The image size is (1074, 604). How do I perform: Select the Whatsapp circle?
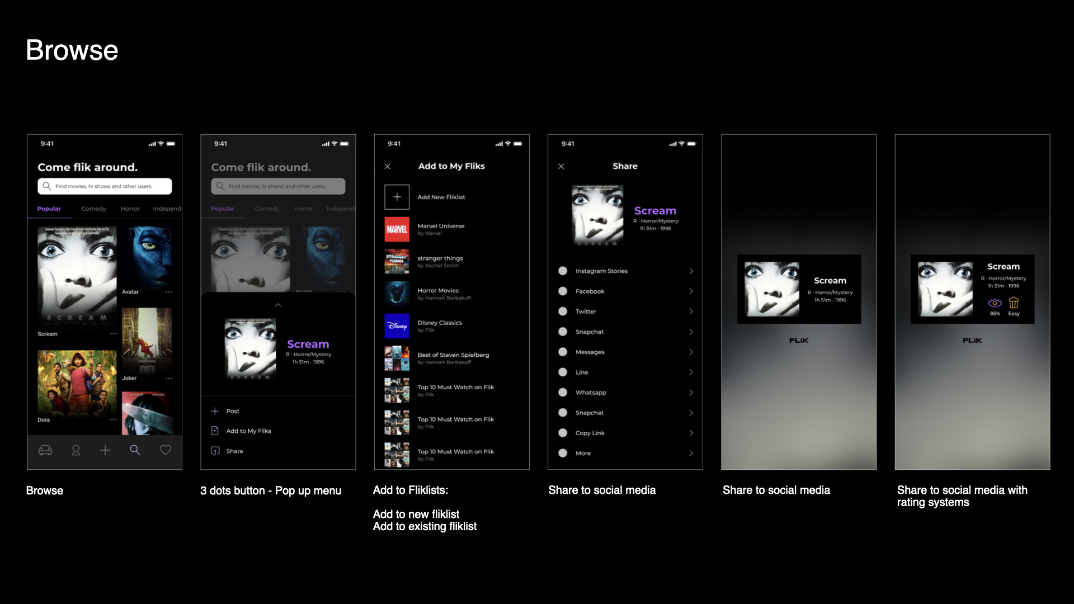563,393
